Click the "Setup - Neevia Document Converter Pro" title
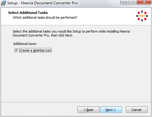The height and width of the screenshot is (117, 152). [x=43, y=3]
